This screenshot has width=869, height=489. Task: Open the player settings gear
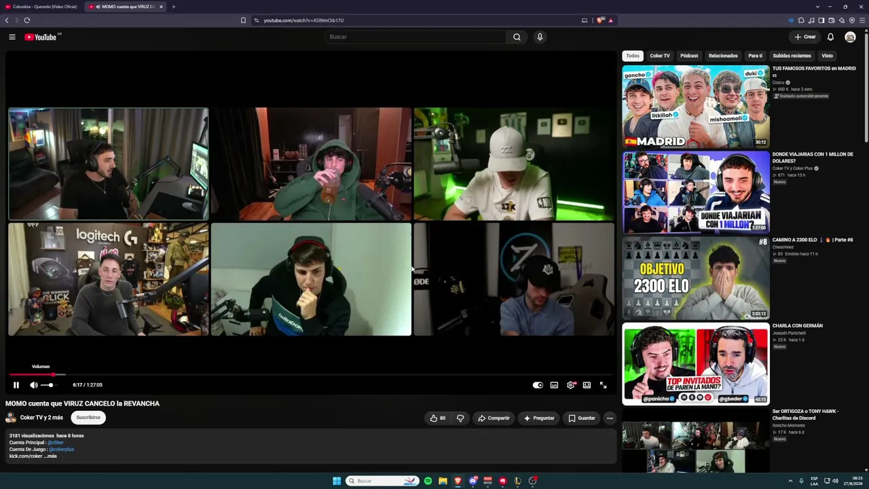coord(570,385)
